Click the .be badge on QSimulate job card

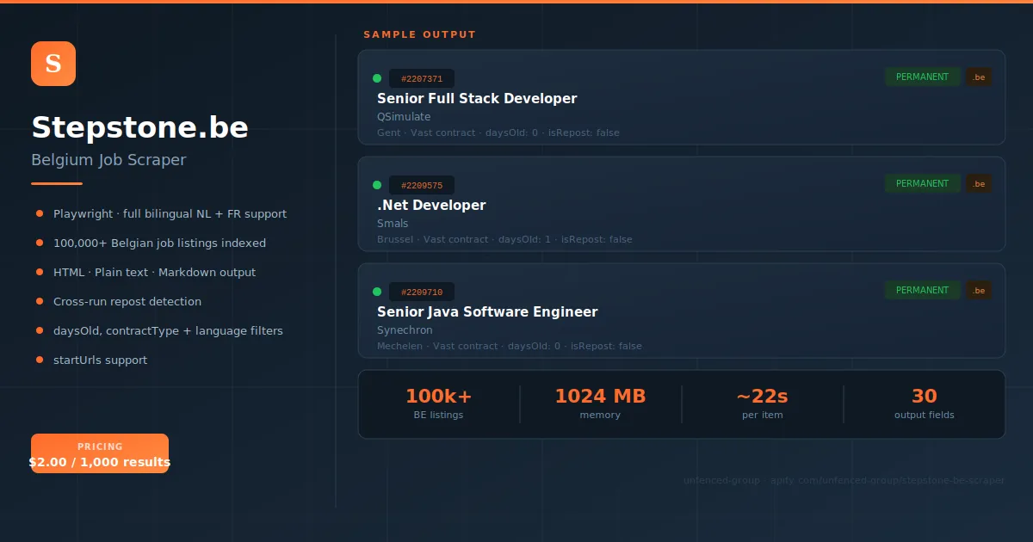[979, 77]
